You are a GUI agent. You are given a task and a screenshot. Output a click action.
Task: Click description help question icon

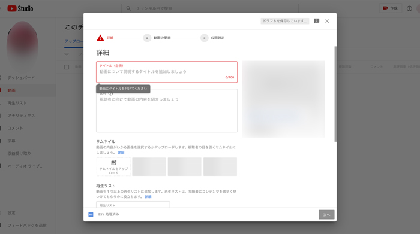click(x=110, y=93)
